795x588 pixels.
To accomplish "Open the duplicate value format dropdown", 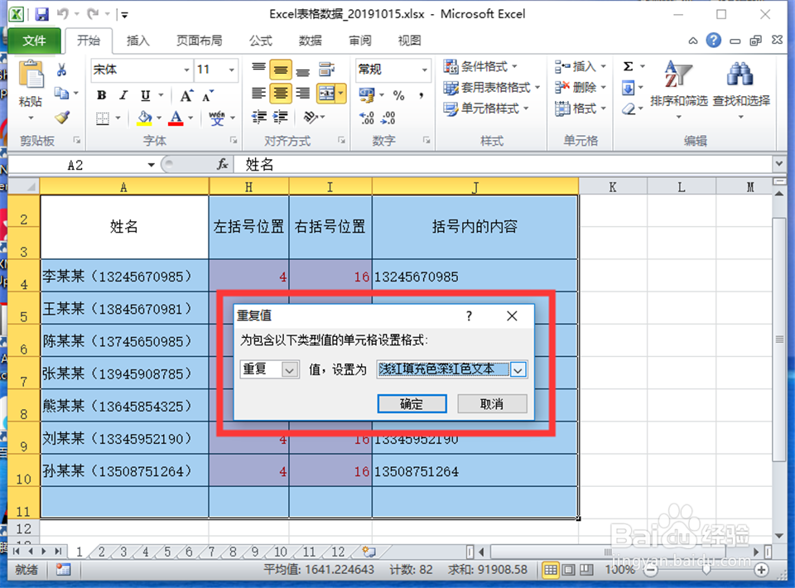I will [518, 369].
